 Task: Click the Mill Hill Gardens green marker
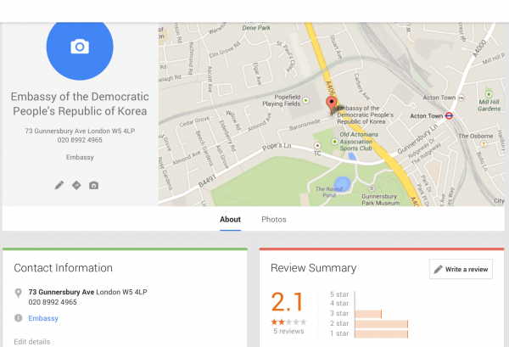(x=489, y=94)
